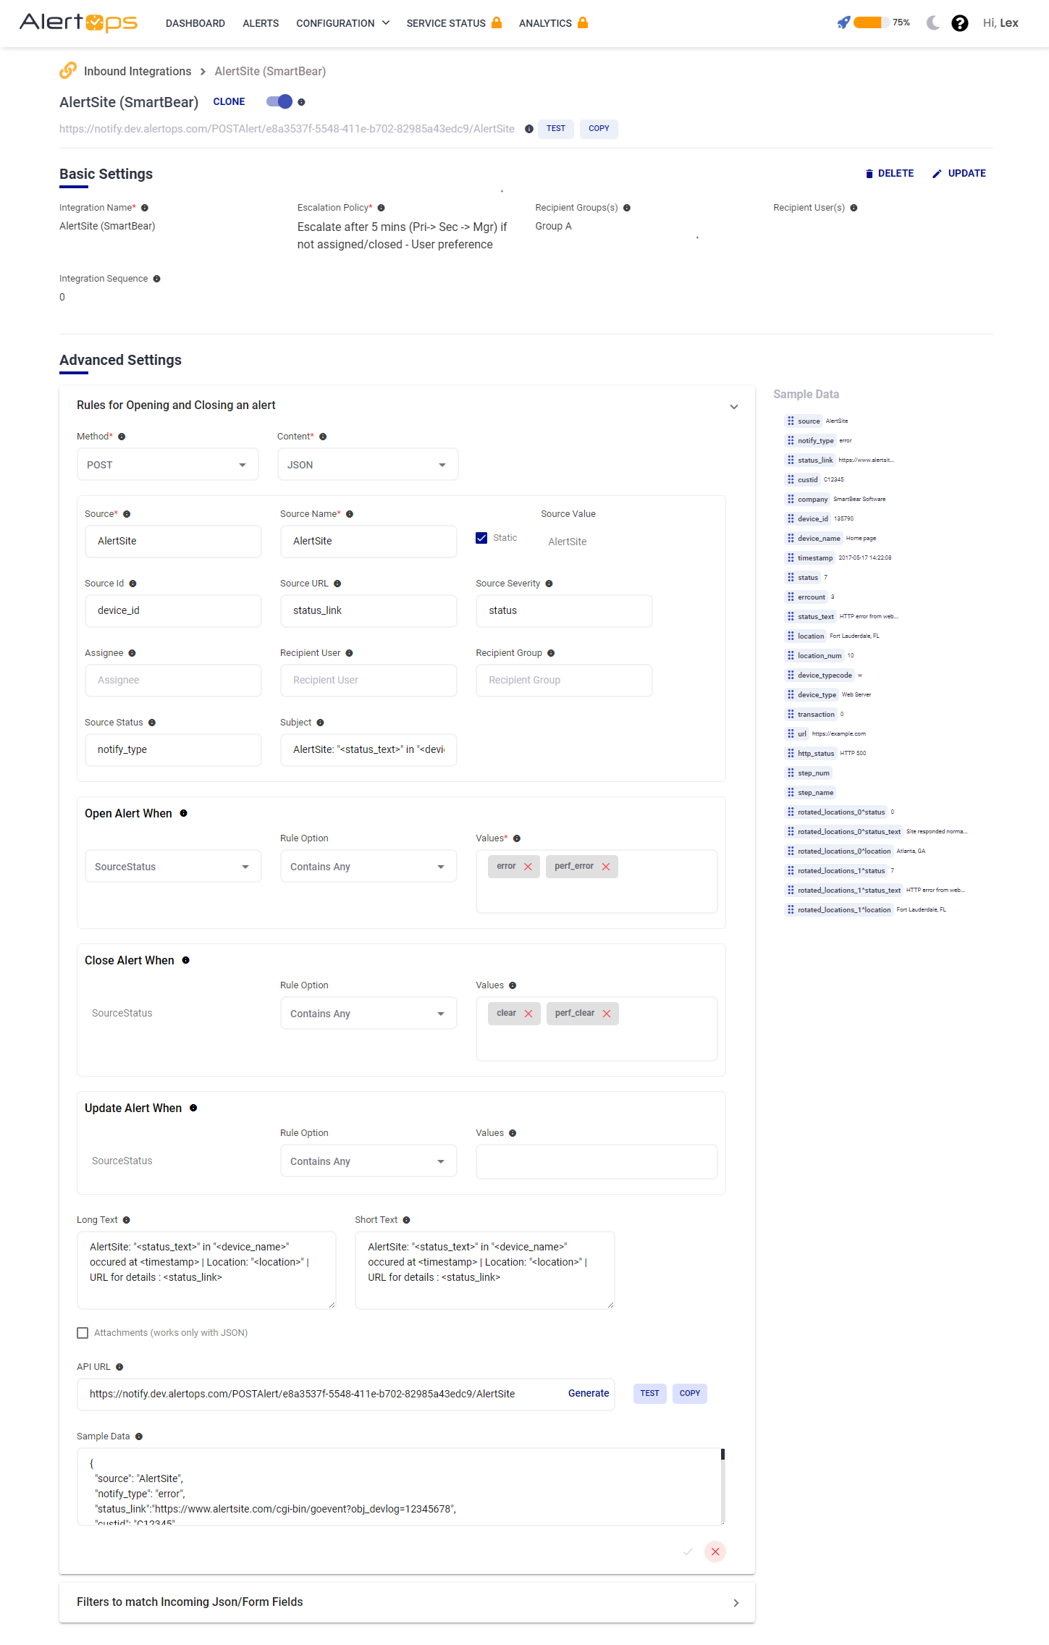Image resolution: width=1049 pixels, height=1645 pixels.
Task: Click the red cancel X icon
Action: [715, 1552]
